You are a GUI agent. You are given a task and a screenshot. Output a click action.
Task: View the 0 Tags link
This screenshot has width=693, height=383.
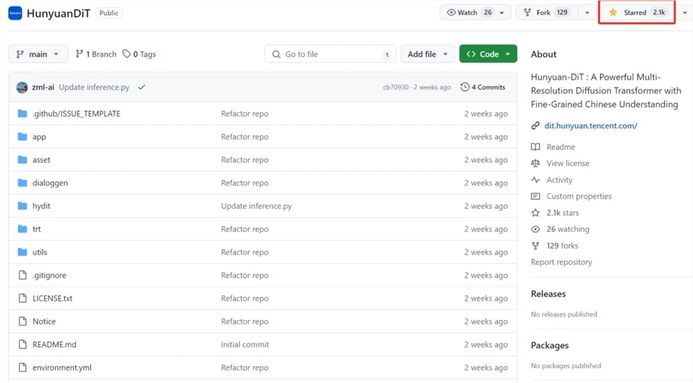pos(139,54)
